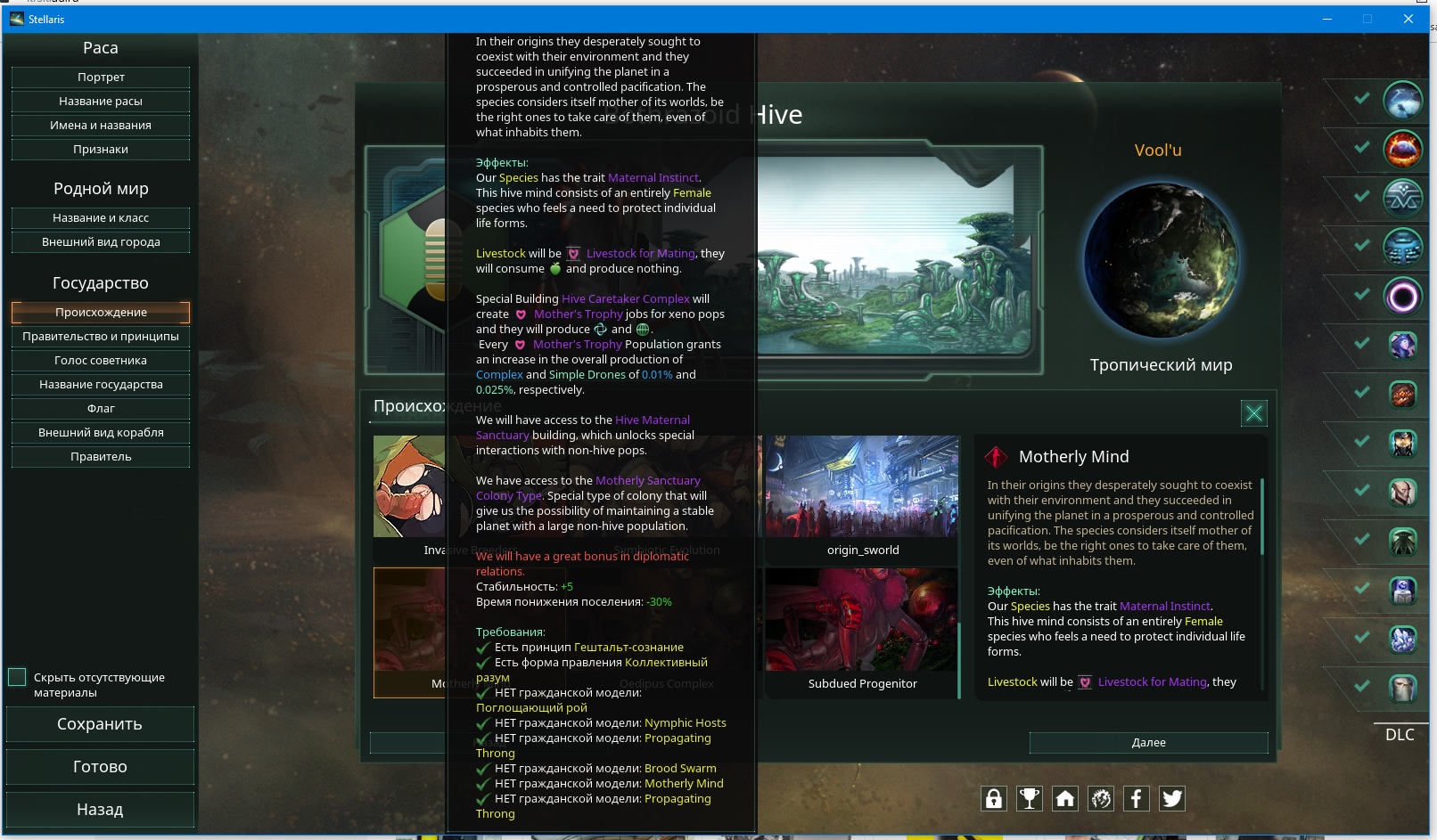Click the grey helmet DLC icon

point(1402,688)
